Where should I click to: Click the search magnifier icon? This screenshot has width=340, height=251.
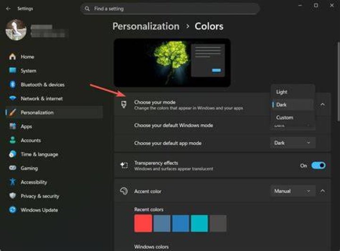[87, 9]
